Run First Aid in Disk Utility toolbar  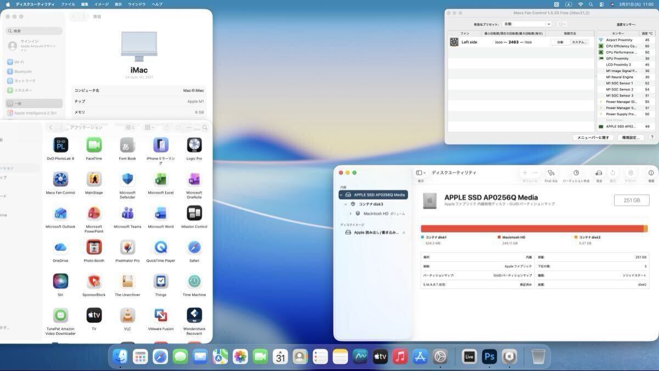(x=551, y=173)
